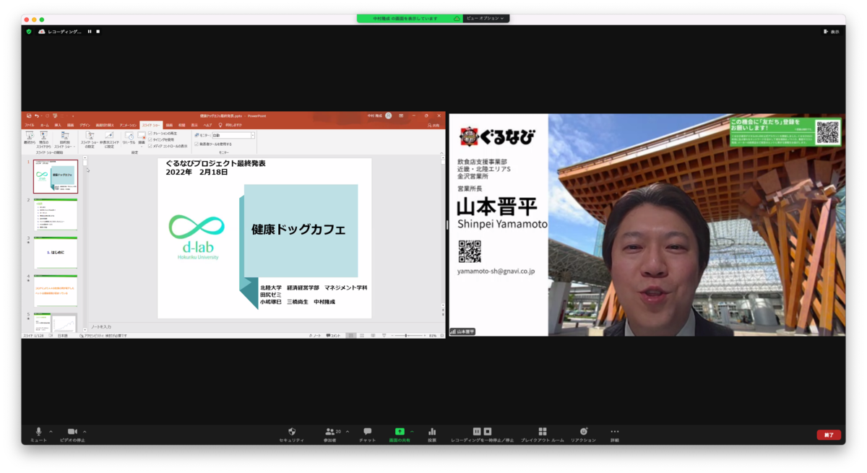The image size is (867, 473).
Task: Click the Share (共有) button in PowerPoint
Action: tap(434, 125)
